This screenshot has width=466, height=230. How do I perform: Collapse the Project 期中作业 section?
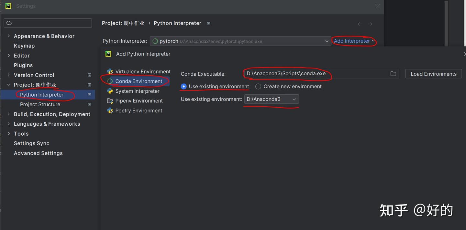[9, 85]
